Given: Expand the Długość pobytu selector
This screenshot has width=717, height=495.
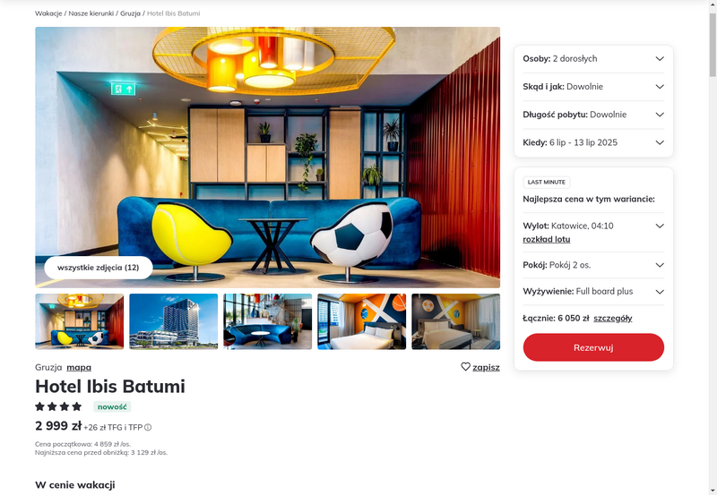Looking at the screenshot, I should coord(593,115).
